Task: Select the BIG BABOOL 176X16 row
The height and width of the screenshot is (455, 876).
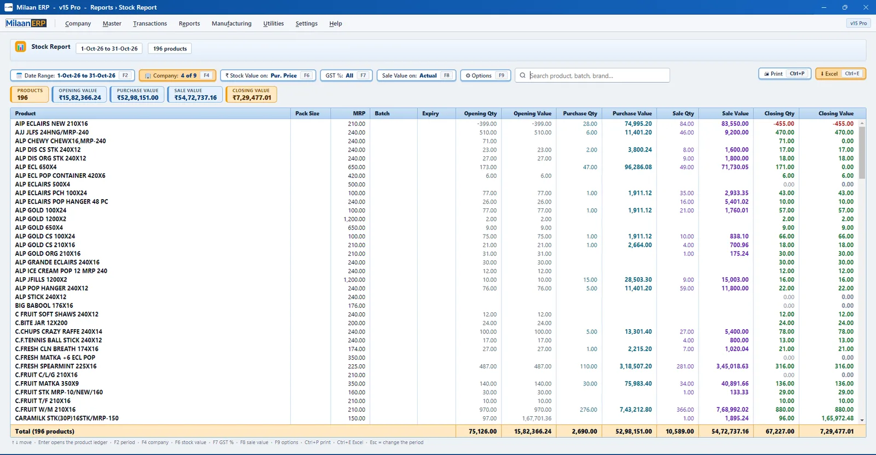Action: (434, 306)
